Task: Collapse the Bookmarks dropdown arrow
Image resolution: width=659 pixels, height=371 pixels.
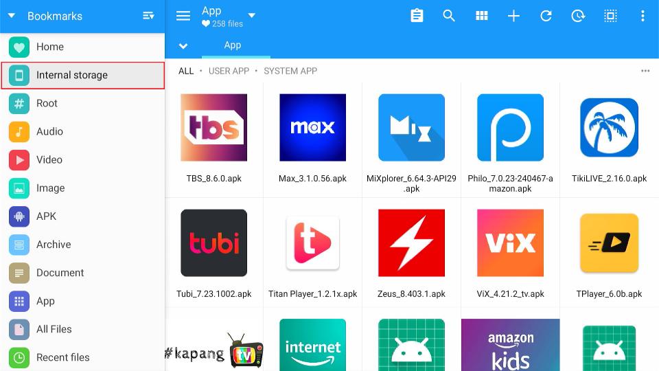Action: 12,16
